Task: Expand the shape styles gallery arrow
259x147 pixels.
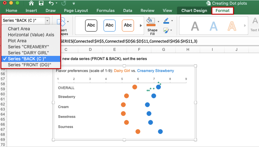Action: (x=141, y=26)
